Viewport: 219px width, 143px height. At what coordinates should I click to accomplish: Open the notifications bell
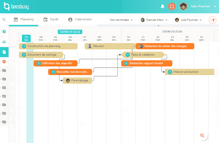pos(163,6)
